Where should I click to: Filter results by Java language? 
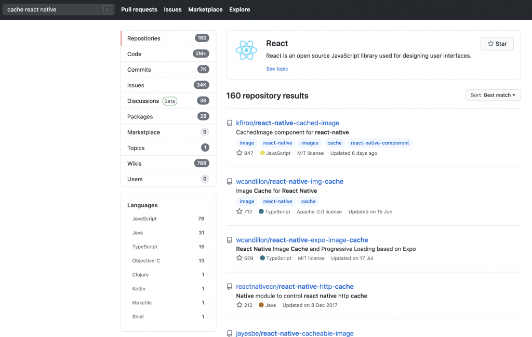[x=168, y=233]
